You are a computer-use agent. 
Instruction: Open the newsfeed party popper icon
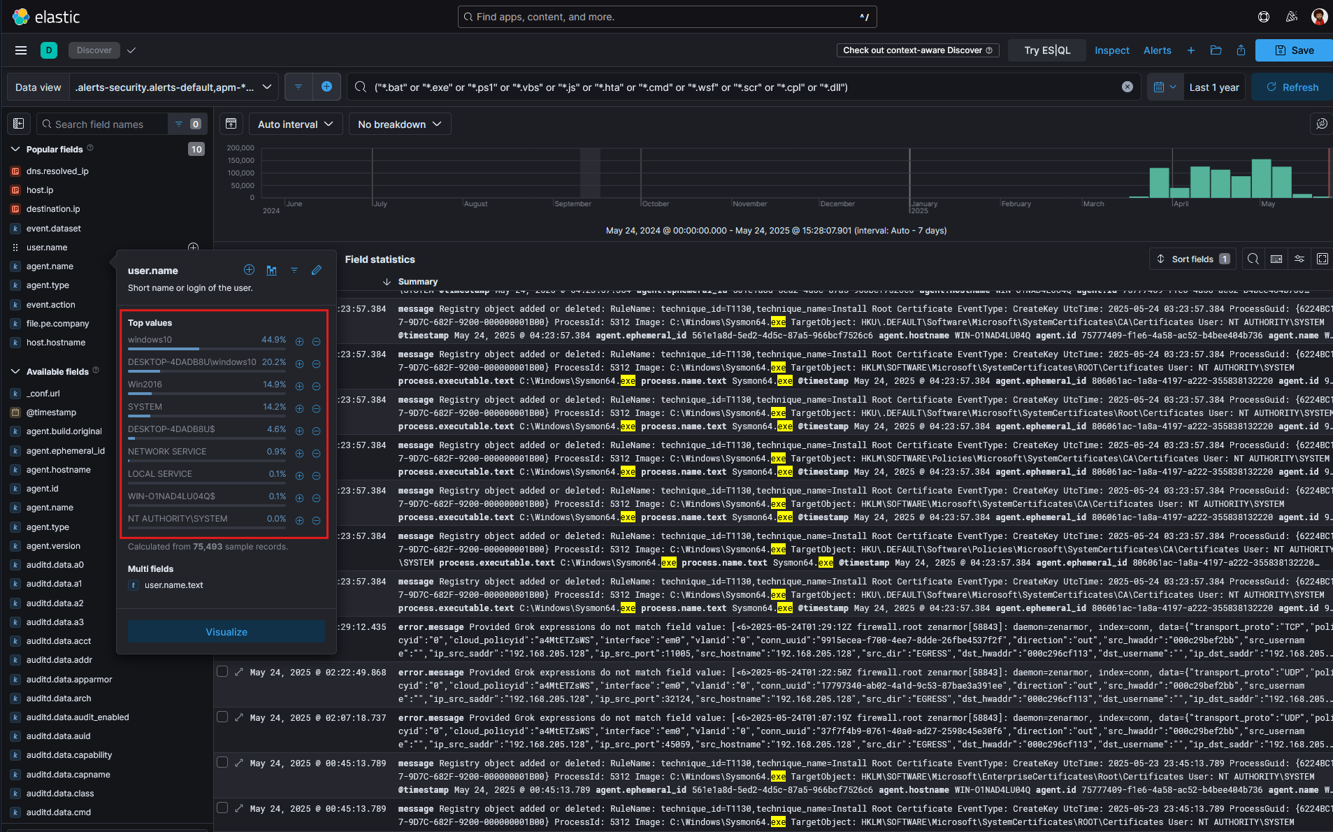[1292, 17]
